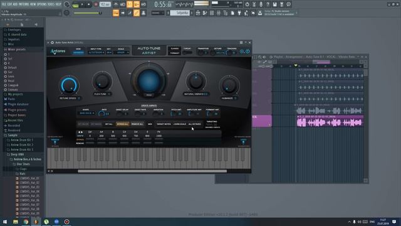Open the Claps folder in browser
The height and width of the screenshot is (226, 401).
click(23, 169)
